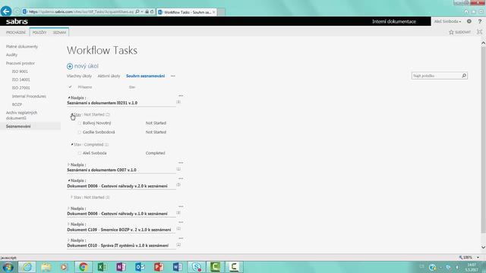
Task: Open OneNote from taskbar
Action: tap(121, 267)
